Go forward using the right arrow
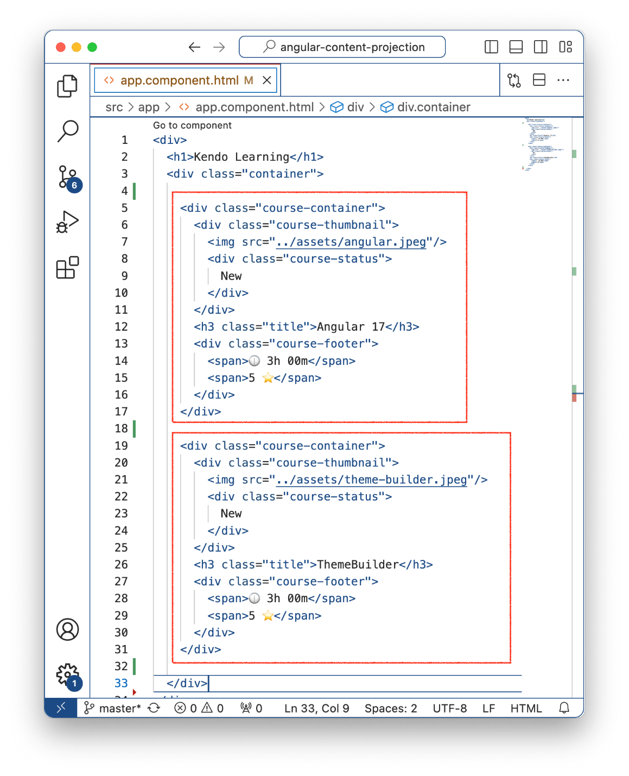The height and width of the screenshot is (776, 629). pyautogui.click(x=219, y=47)
